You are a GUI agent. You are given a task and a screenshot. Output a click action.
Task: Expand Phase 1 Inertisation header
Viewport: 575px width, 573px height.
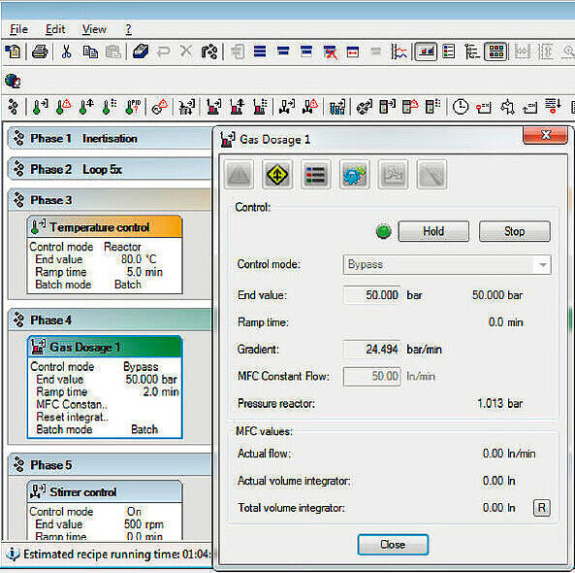[110, 139]
